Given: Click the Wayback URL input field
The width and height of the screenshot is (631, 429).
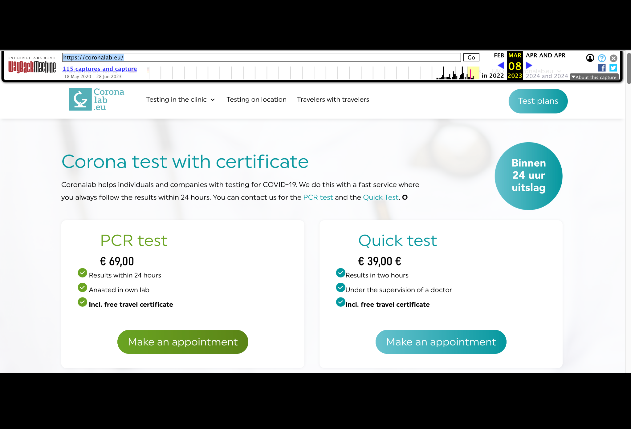Looking at the screenshot, I should click(261, 57).
